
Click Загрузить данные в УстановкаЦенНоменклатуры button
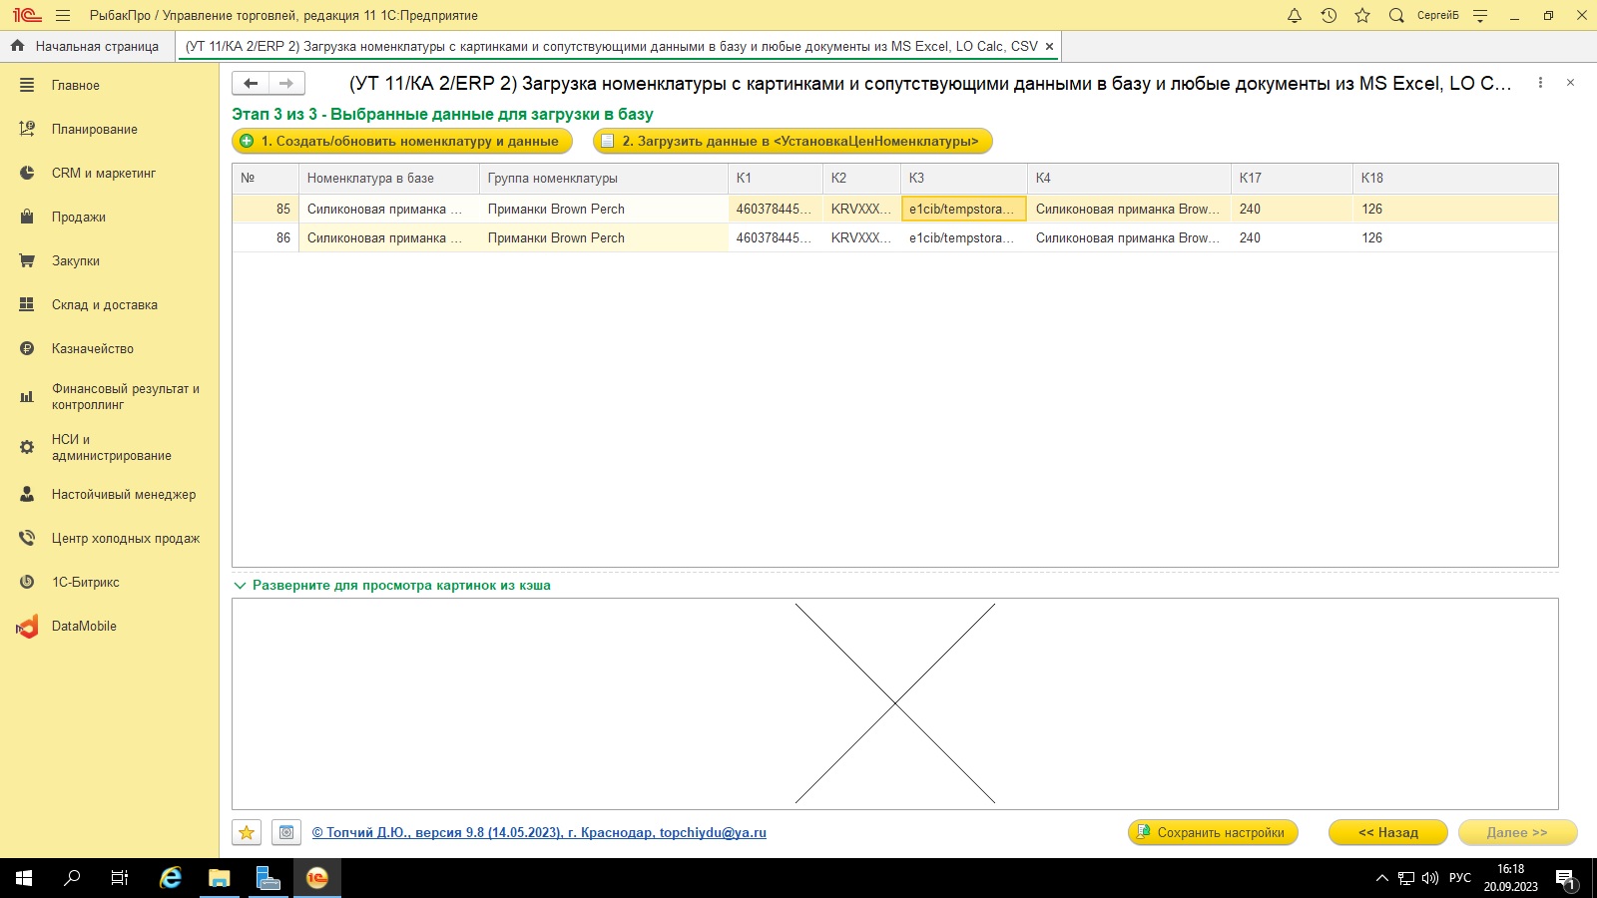click(x=793, y=142)
